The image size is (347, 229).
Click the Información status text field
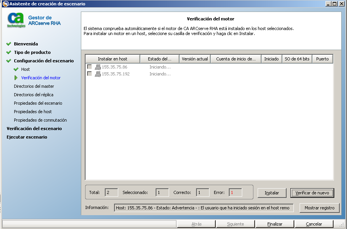204,208
